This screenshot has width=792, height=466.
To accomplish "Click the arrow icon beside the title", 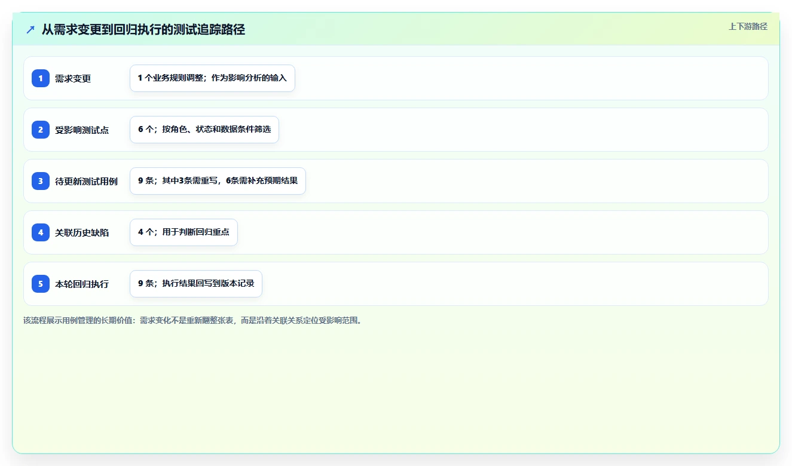I will (x=30, y=29).
